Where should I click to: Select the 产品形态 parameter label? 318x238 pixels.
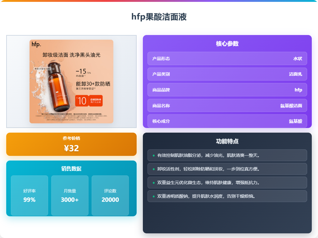[161, 59]
